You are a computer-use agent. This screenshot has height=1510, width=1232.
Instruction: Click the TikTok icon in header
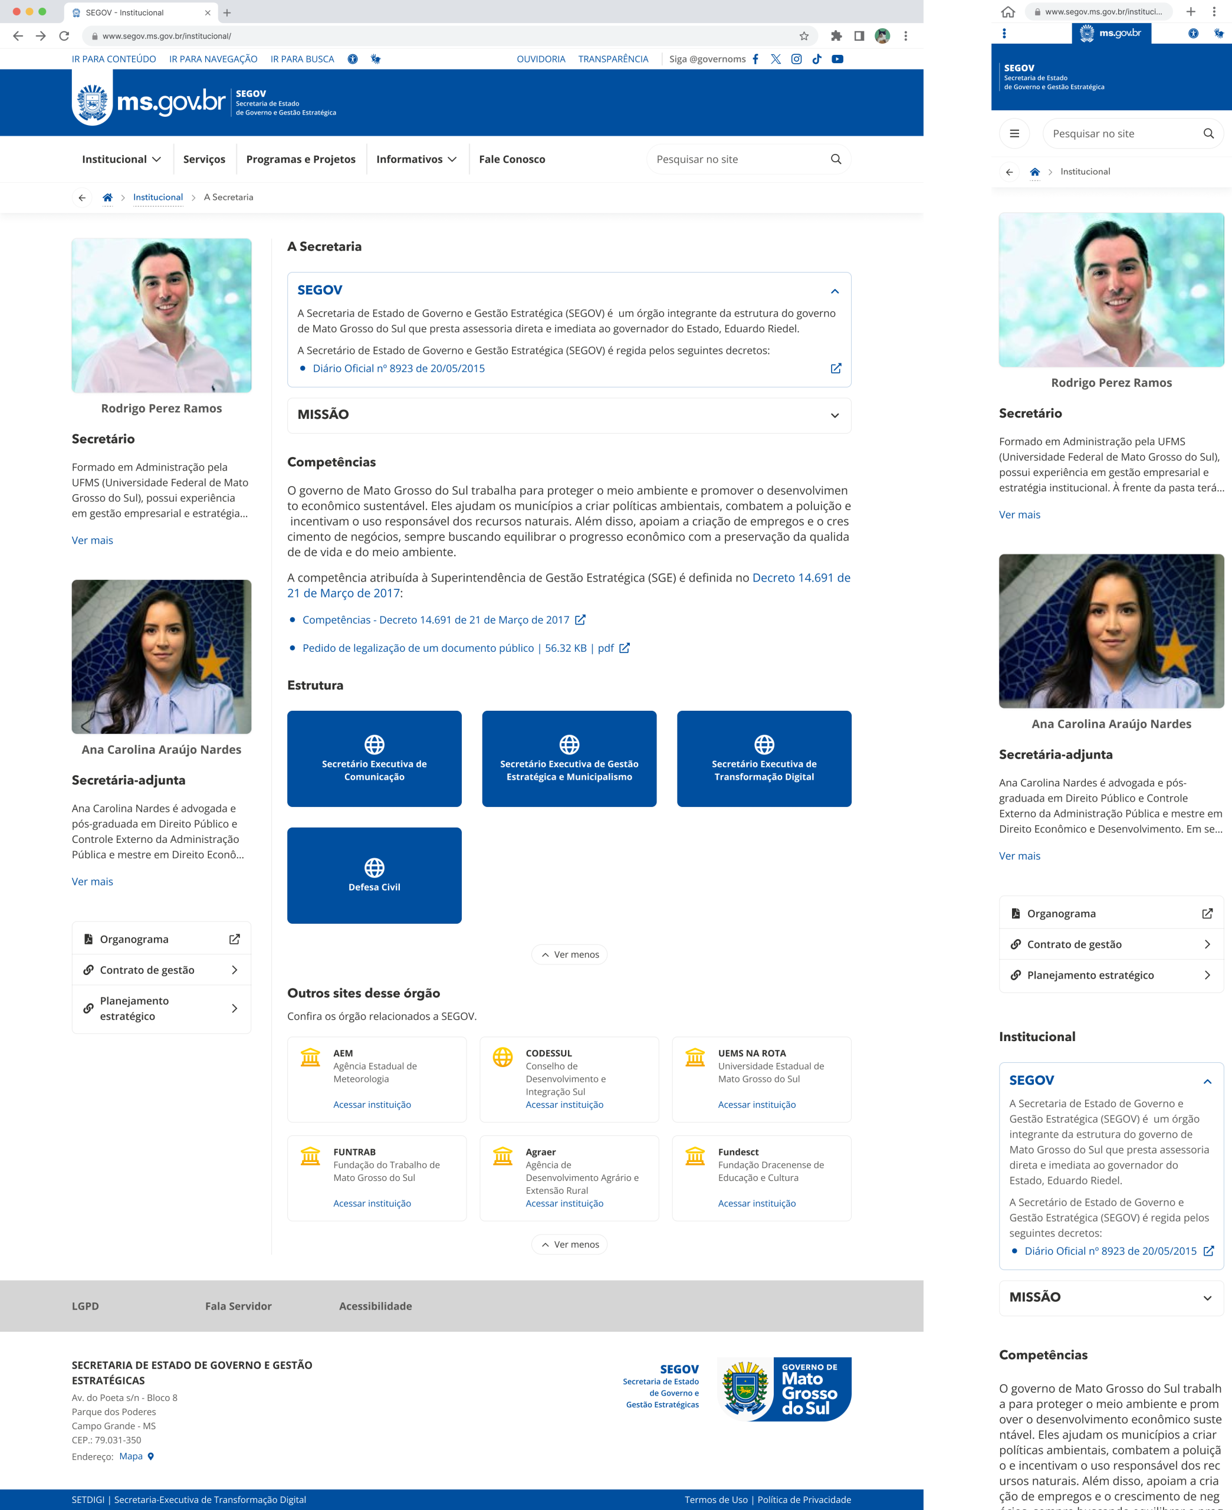tap(817, 59)
